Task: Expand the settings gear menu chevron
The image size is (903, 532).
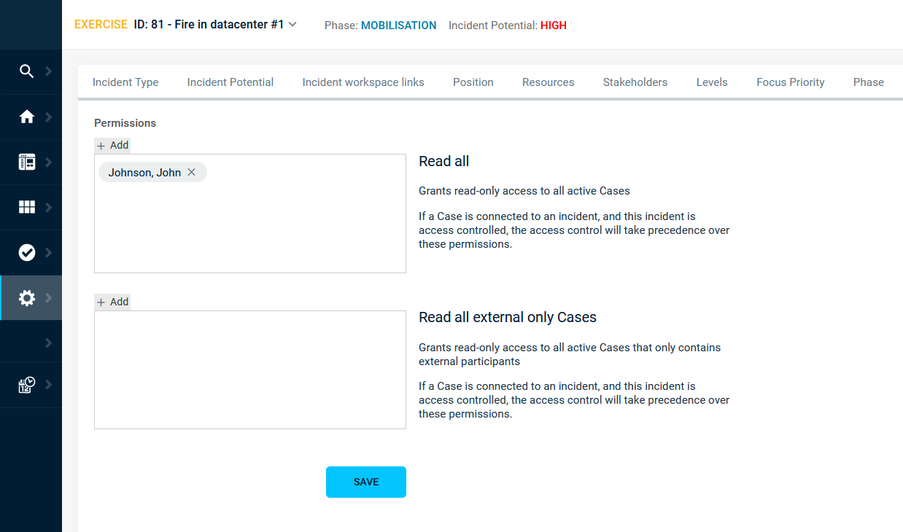Action: (48, 297)
